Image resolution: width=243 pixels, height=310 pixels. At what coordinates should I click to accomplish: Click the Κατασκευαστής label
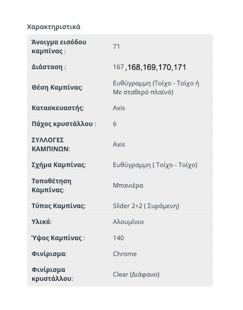[58, 108]
